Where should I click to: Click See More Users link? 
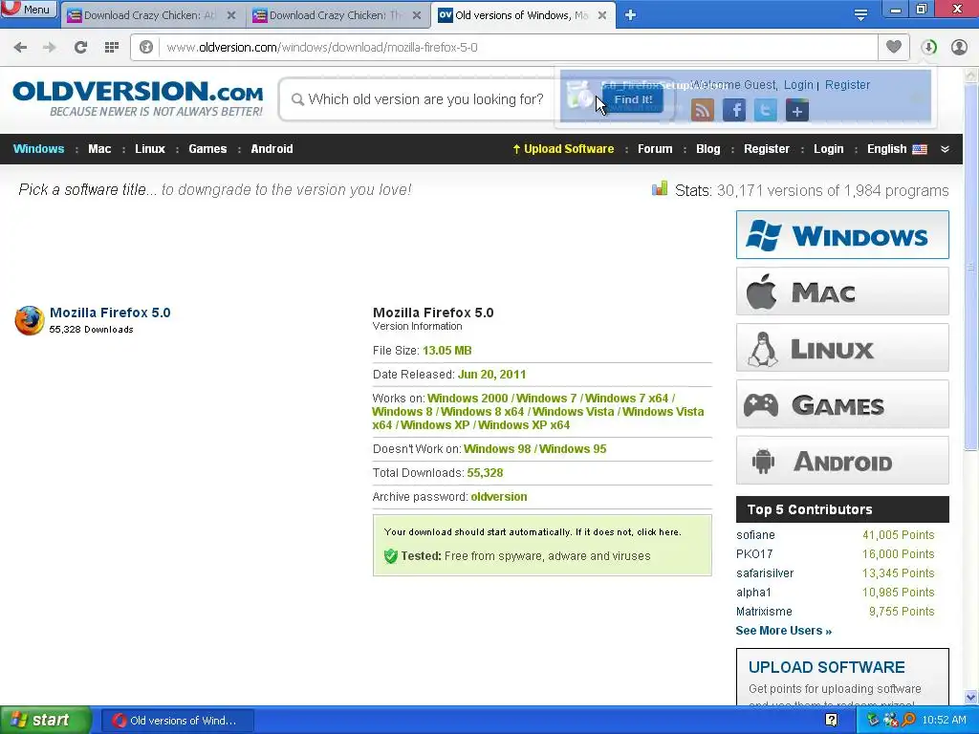(784, 631)
